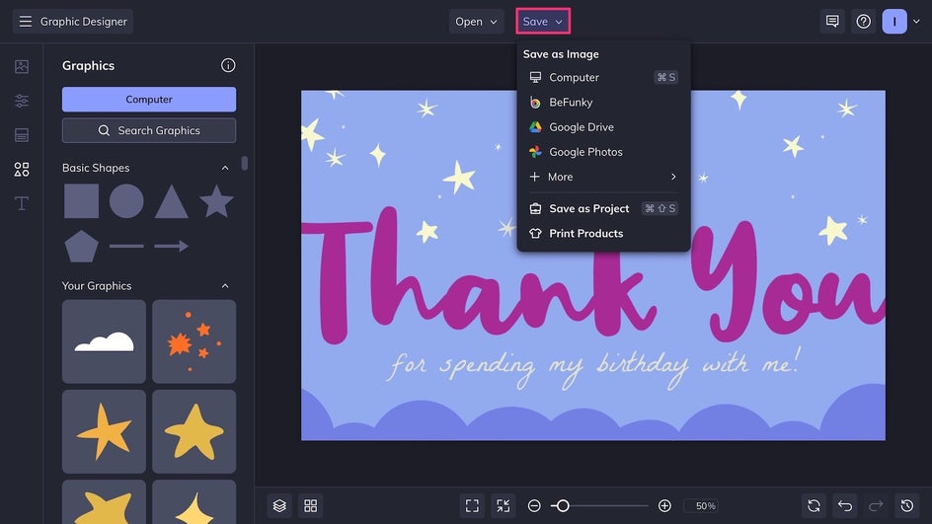Click the reset sync arrows icon

814,505
